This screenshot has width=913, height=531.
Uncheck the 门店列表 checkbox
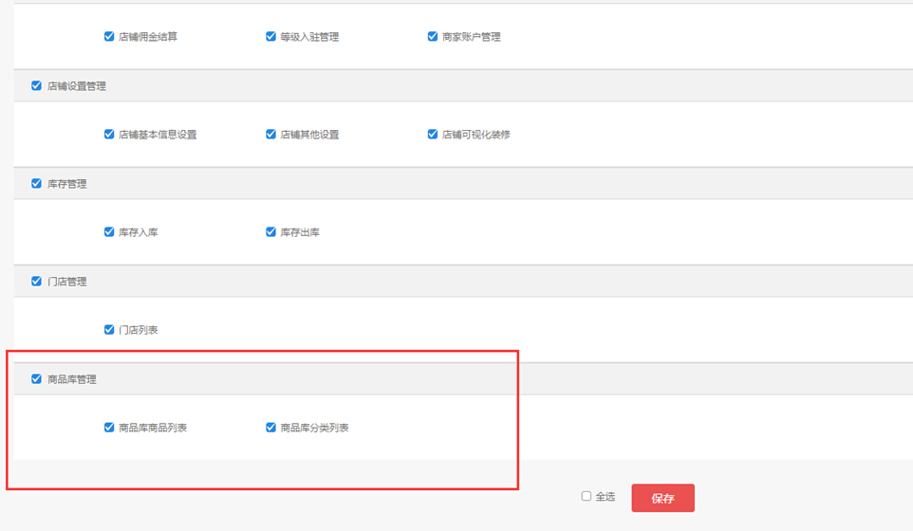tap(109, 330)
